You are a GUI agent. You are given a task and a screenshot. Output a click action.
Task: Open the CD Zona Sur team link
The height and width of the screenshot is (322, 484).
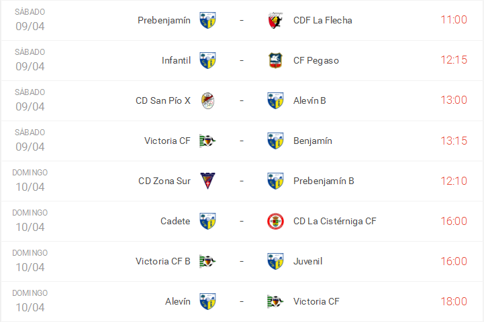point(164,181)
